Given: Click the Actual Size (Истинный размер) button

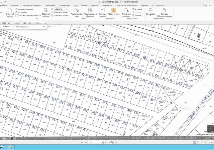Looking at the screenshot, I should [10, 13].
